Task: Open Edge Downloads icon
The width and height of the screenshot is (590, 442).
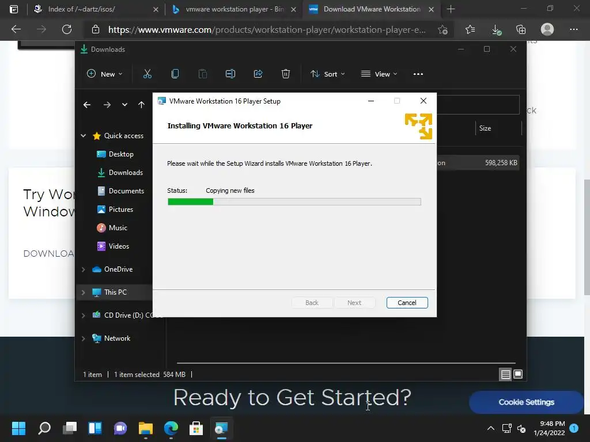Action: [x=496, y=30]
